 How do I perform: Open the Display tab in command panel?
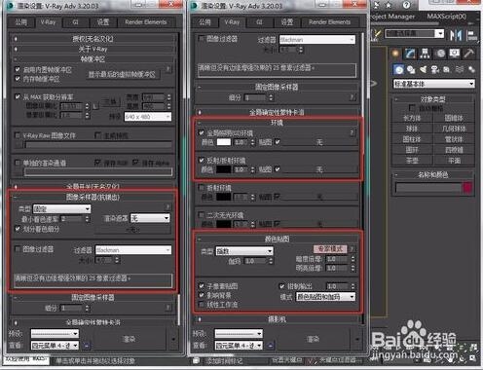pos(455,54)
